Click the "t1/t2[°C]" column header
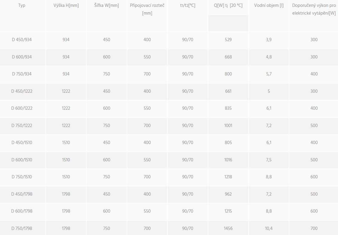Viewport: 338px width, 235px height. 188,5
